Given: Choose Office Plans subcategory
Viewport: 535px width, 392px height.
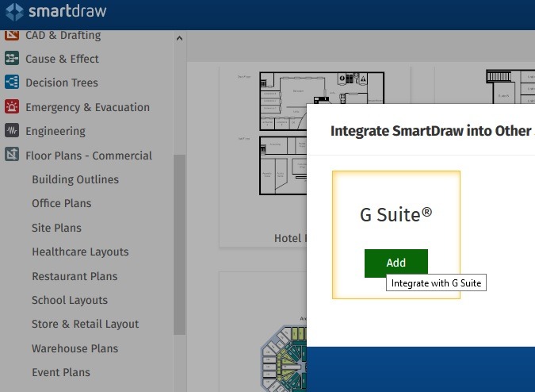Looking at the screenshot, I should point(61,203).
